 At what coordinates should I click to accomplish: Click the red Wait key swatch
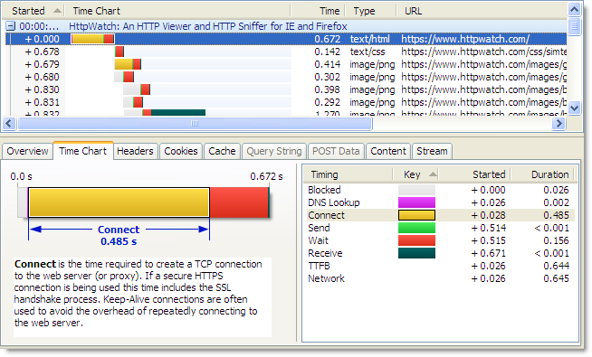click(416, 240)
